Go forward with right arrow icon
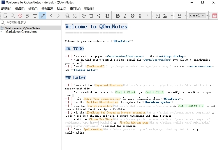This screenshot has width=218, height=150. tap(58, 15)
